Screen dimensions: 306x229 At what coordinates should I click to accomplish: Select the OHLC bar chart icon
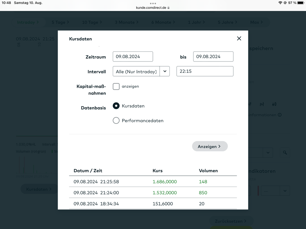pos(262,104)
